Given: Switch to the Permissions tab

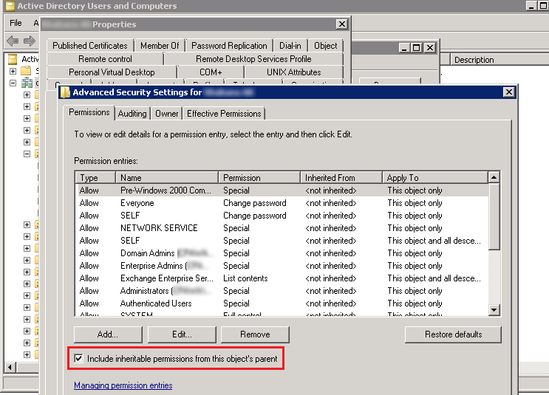Looking at the screenshot, I should [x=89, y=112].
